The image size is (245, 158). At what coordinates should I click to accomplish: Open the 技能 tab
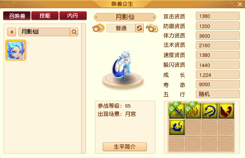[x=45, y=16]
